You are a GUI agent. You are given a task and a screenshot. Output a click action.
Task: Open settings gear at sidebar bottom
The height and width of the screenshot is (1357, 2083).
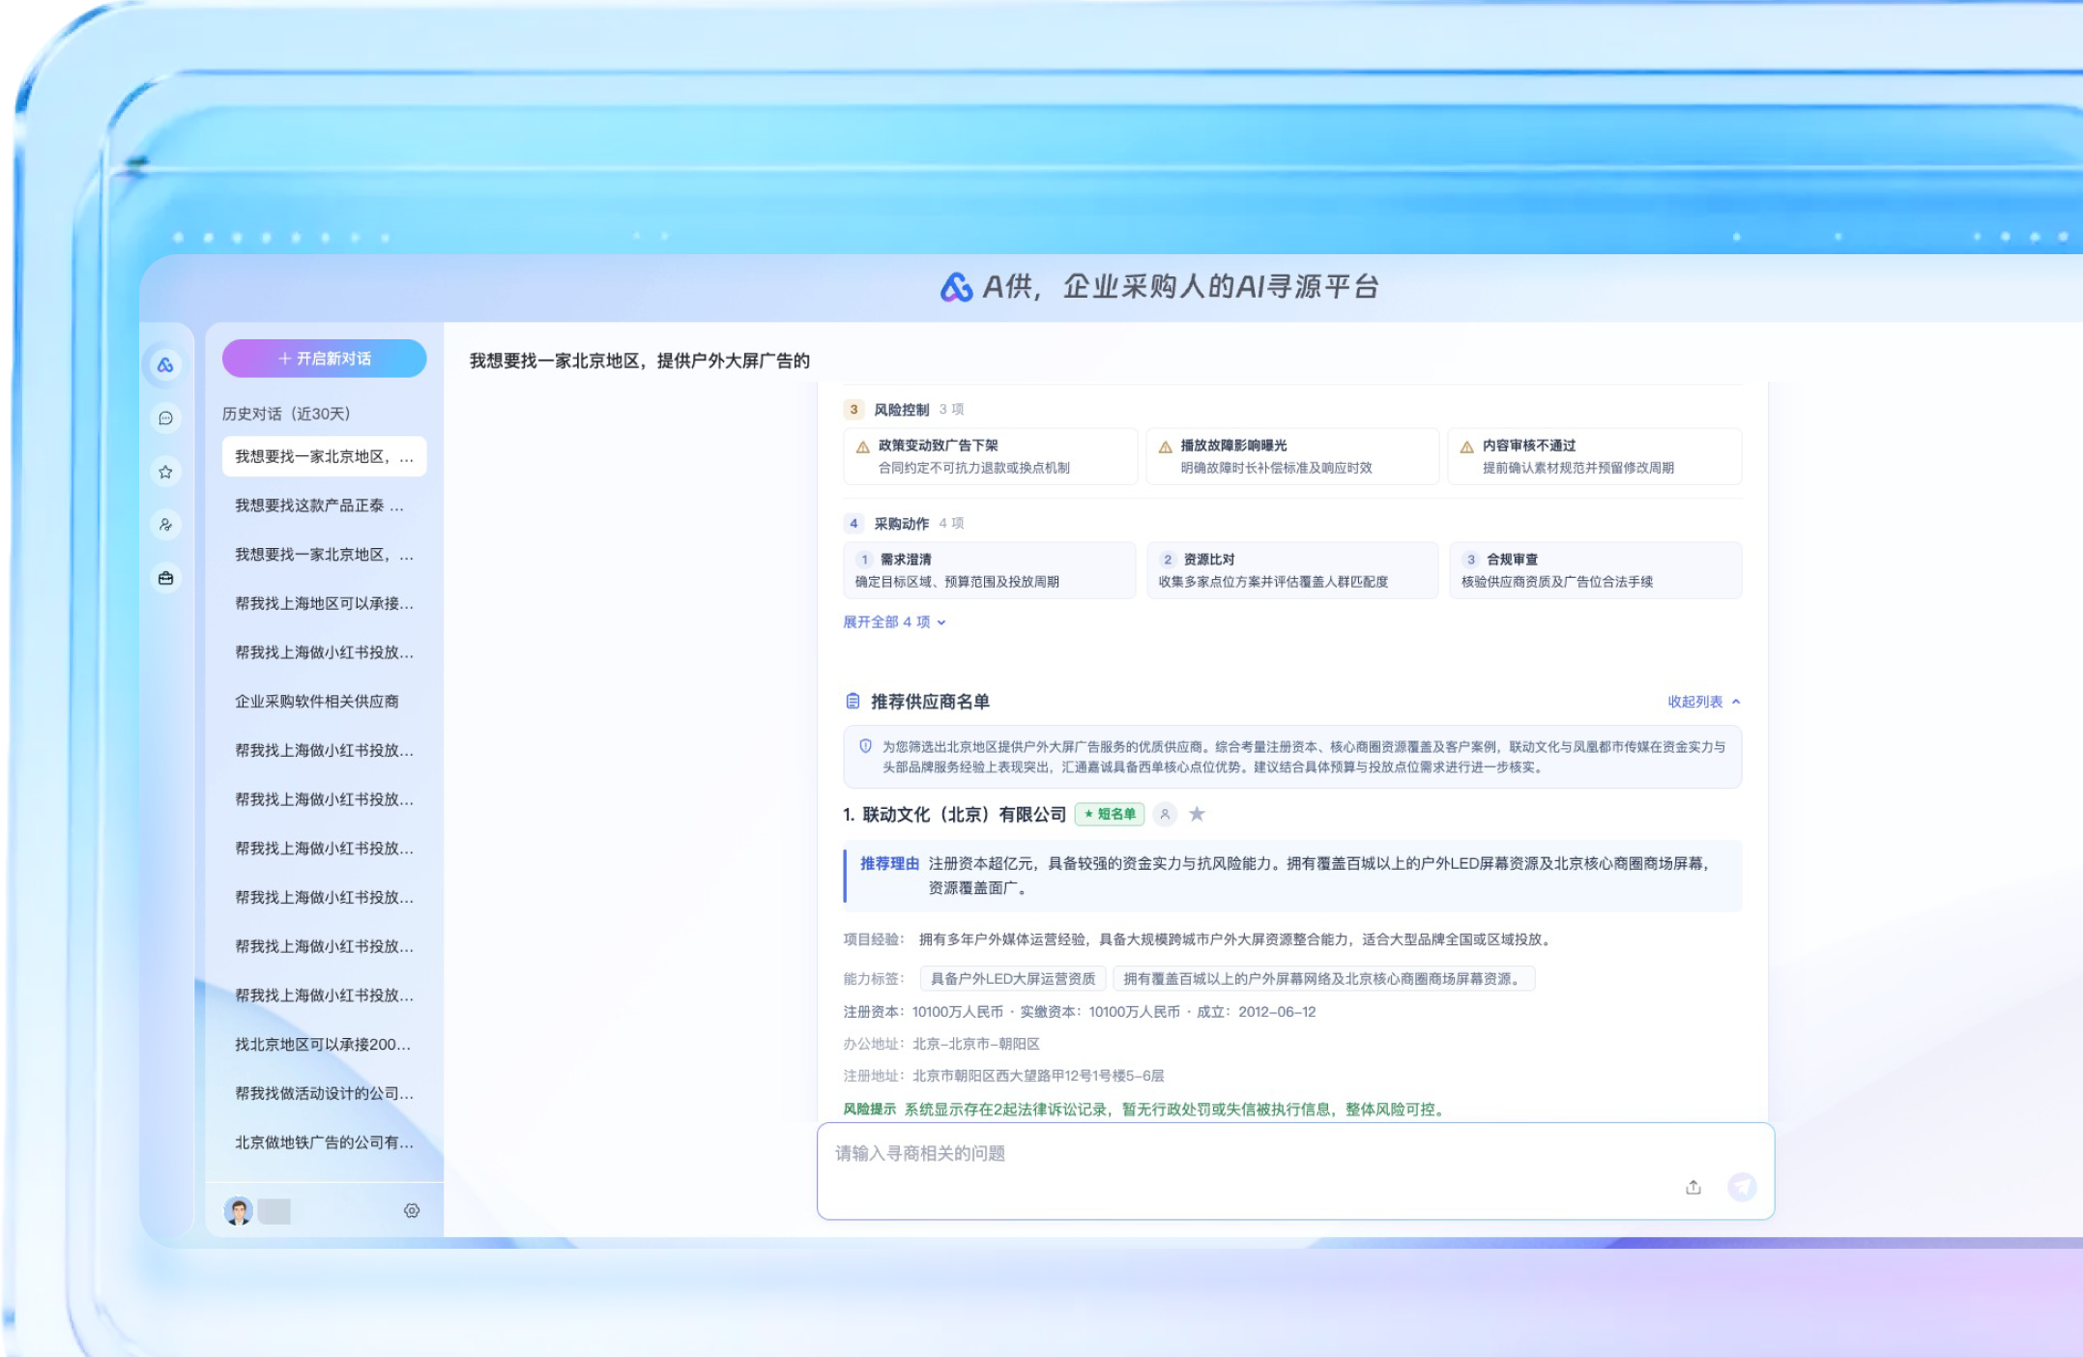[x=412, y=1211]
